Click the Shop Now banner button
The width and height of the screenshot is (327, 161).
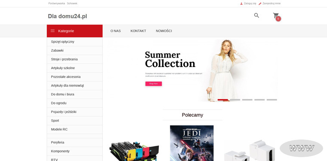[x=154, y=84]
